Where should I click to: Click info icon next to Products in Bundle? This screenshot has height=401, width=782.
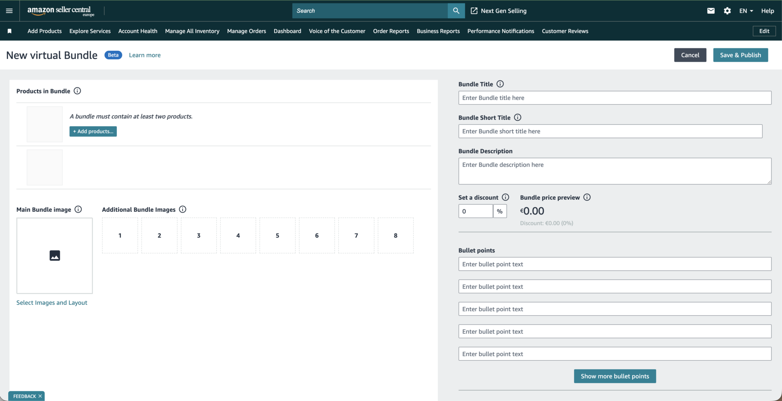point(77,91)
